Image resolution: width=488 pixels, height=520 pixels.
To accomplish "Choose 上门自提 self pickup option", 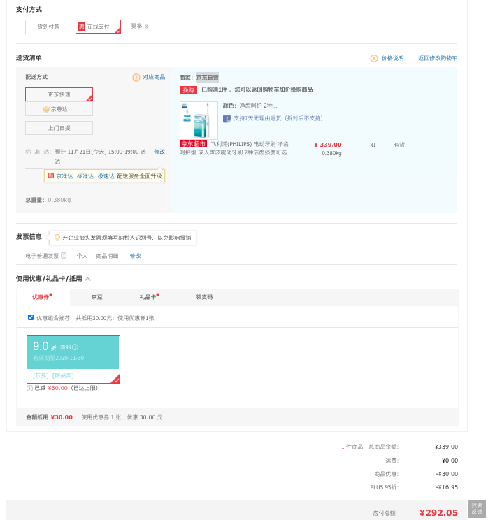I will click(x=59, y=128).
